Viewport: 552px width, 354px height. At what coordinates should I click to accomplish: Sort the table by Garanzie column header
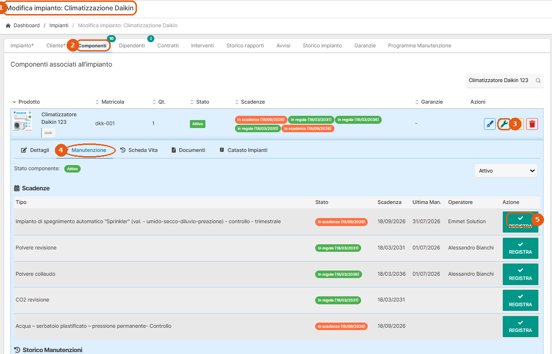click(429, 102)
